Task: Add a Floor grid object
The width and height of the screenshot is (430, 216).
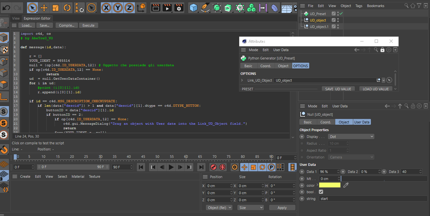Action: point(287,7)
